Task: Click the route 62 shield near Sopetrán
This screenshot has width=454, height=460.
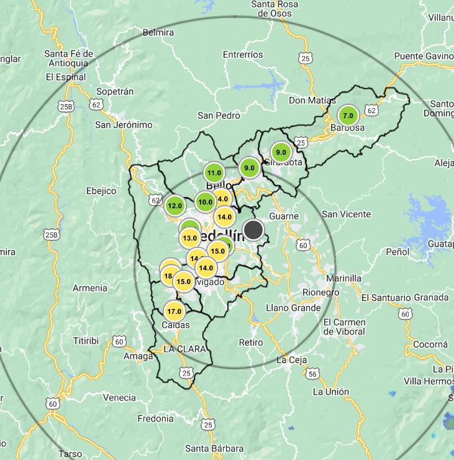Action: (96, 104)
